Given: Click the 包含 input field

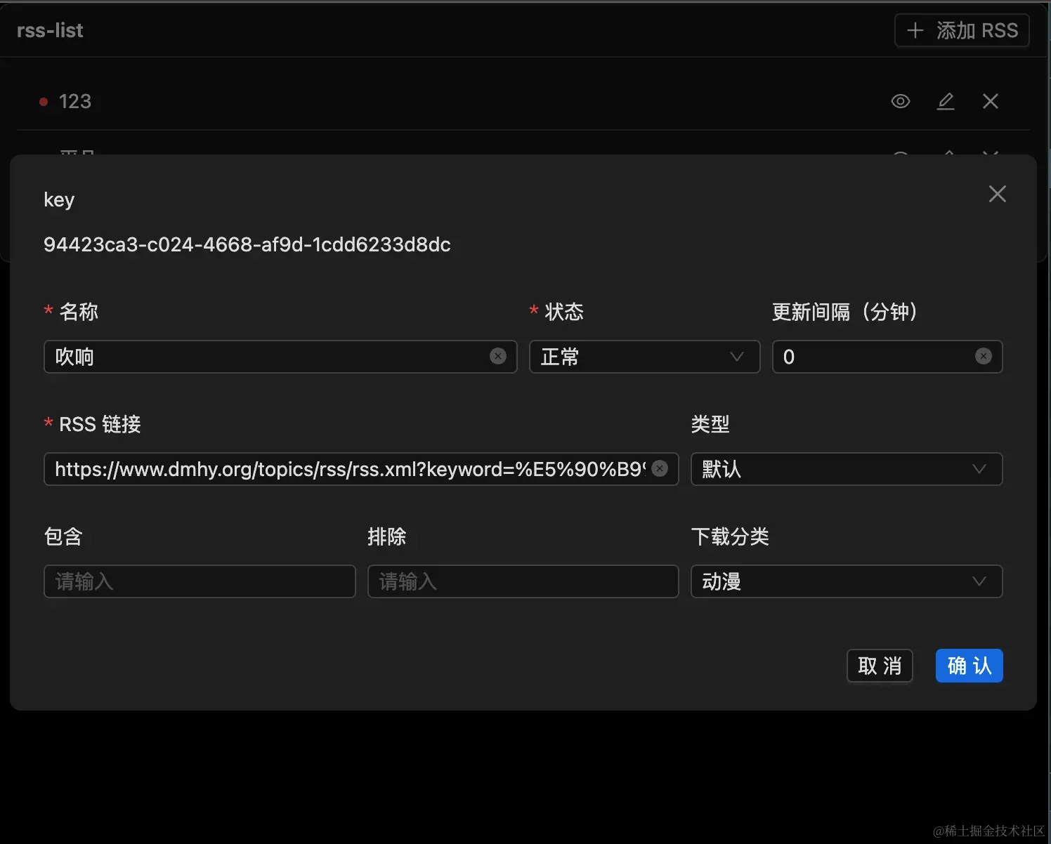Looking at the screenshot, I should coord(200,581).
